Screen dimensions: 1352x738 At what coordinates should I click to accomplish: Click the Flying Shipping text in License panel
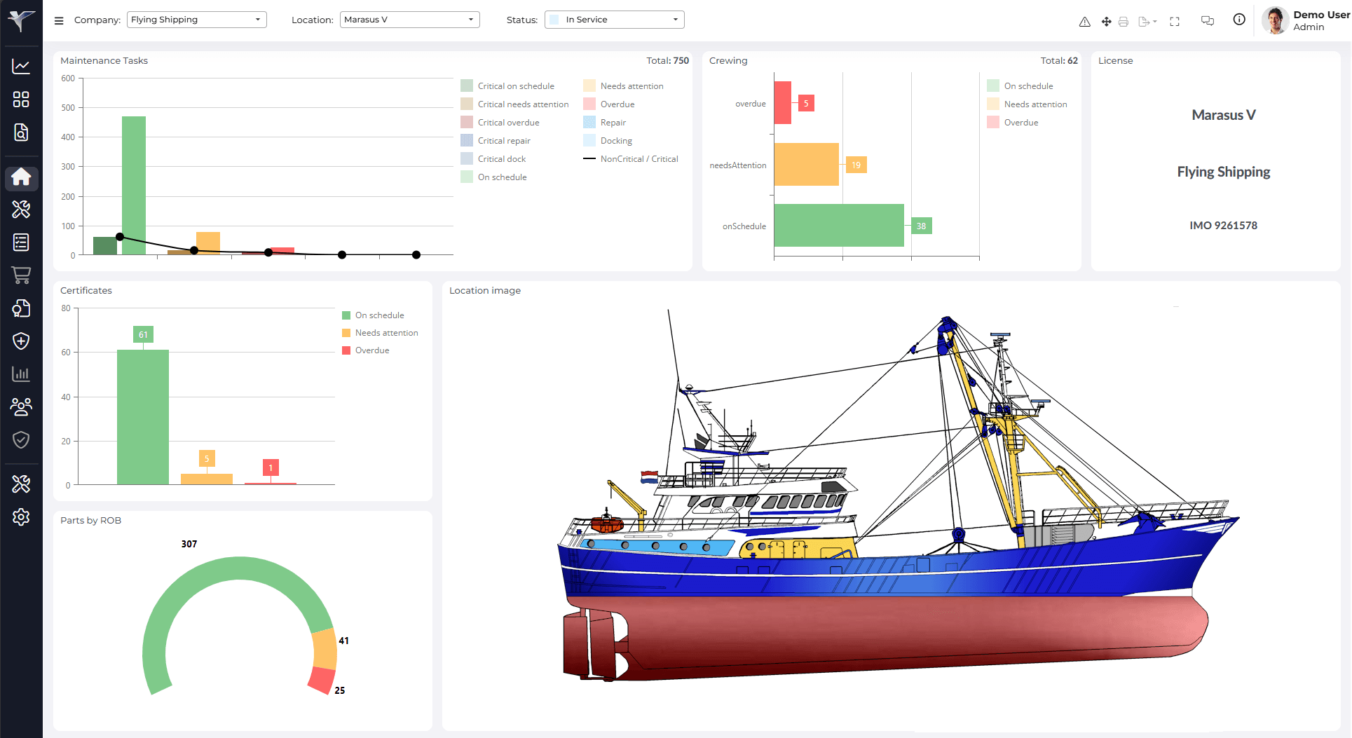pyautogui.click(x=1224, y=172)
